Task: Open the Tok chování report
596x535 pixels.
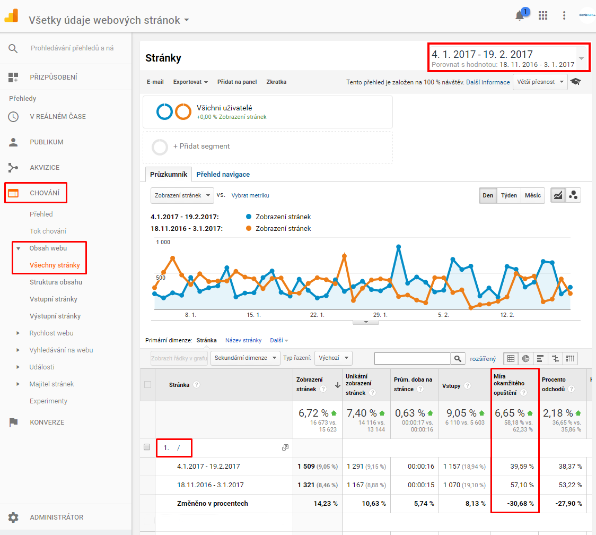Action: pos(48,231)
